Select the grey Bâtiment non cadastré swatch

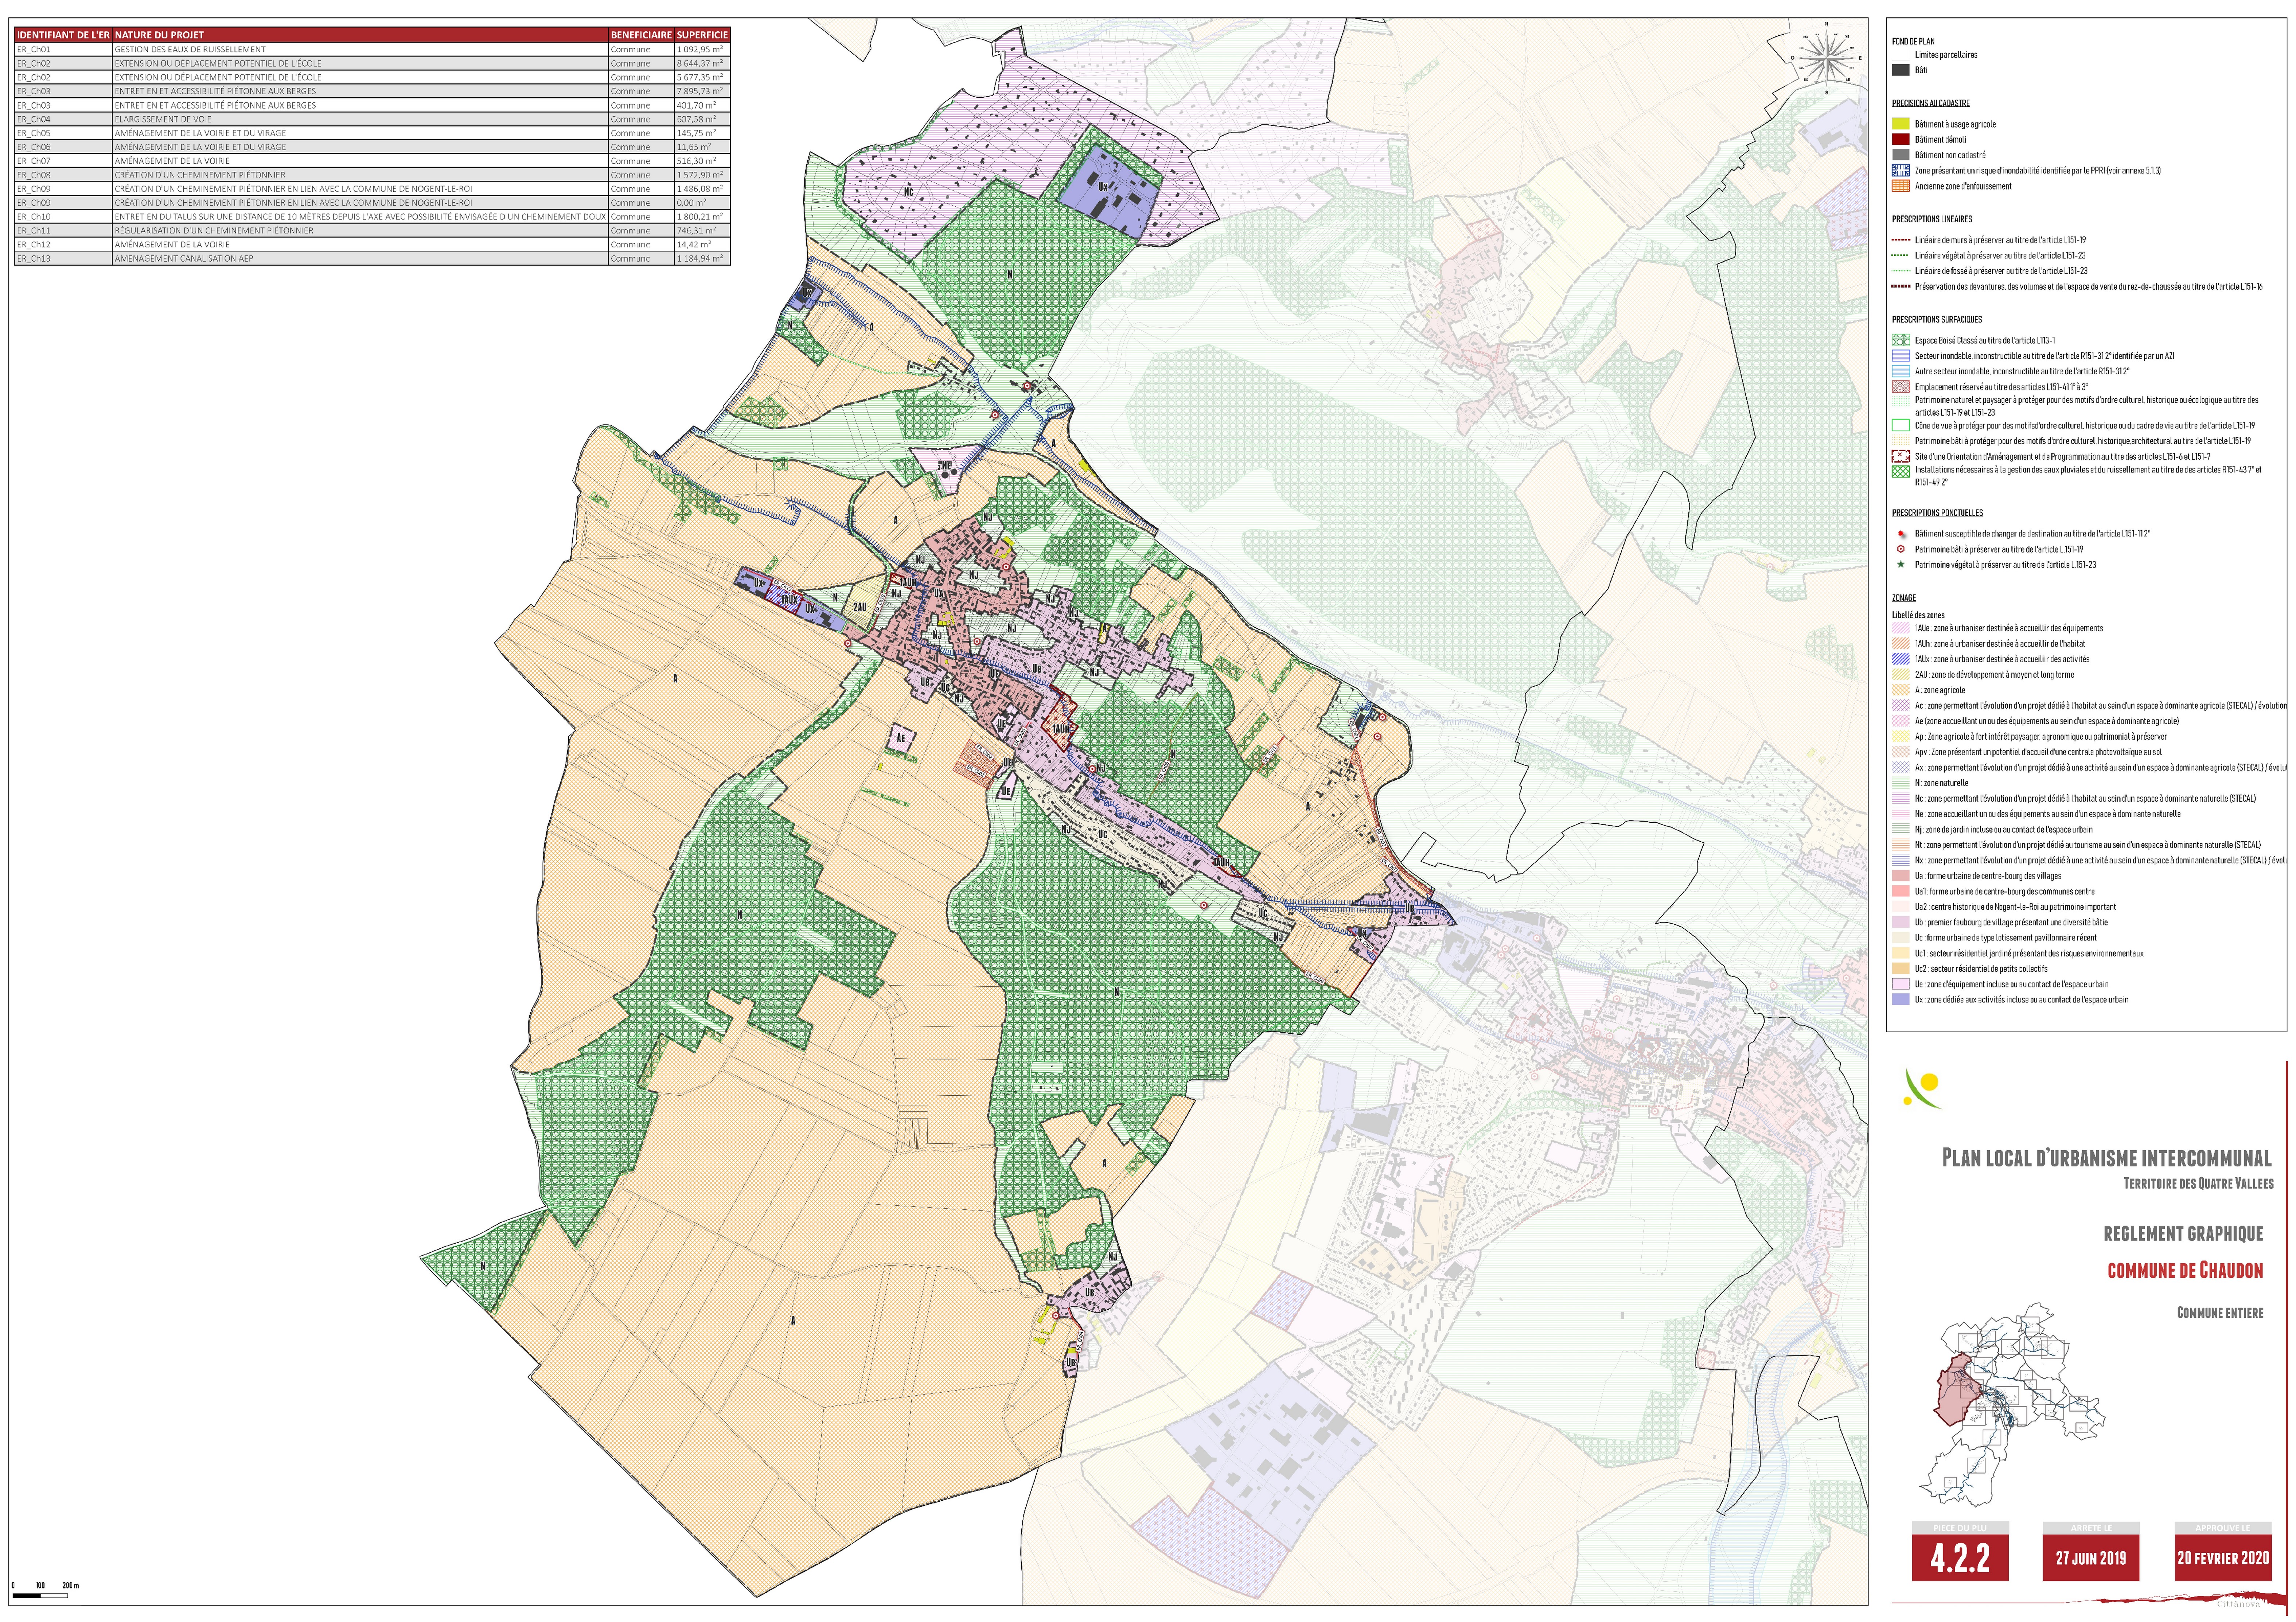1901,155
